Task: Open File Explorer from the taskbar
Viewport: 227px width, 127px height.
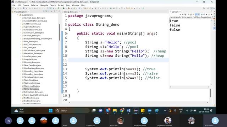Action: point(115,110)
